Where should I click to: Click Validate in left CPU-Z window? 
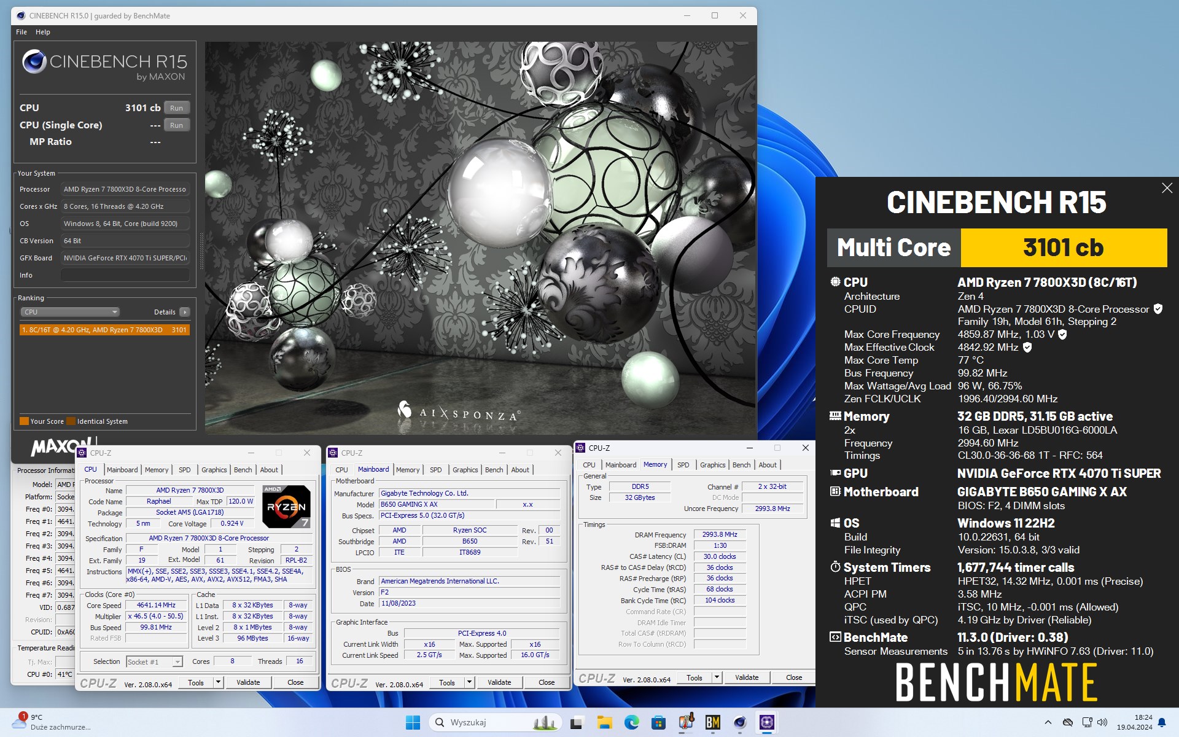tap(248, 682)
